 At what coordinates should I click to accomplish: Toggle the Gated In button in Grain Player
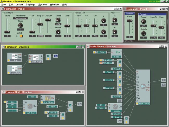coord(21,36)
